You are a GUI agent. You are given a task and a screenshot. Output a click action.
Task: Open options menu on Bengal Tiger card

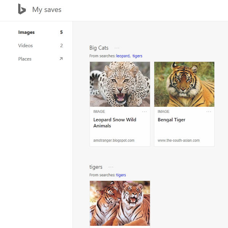click(x=209, y=112)
